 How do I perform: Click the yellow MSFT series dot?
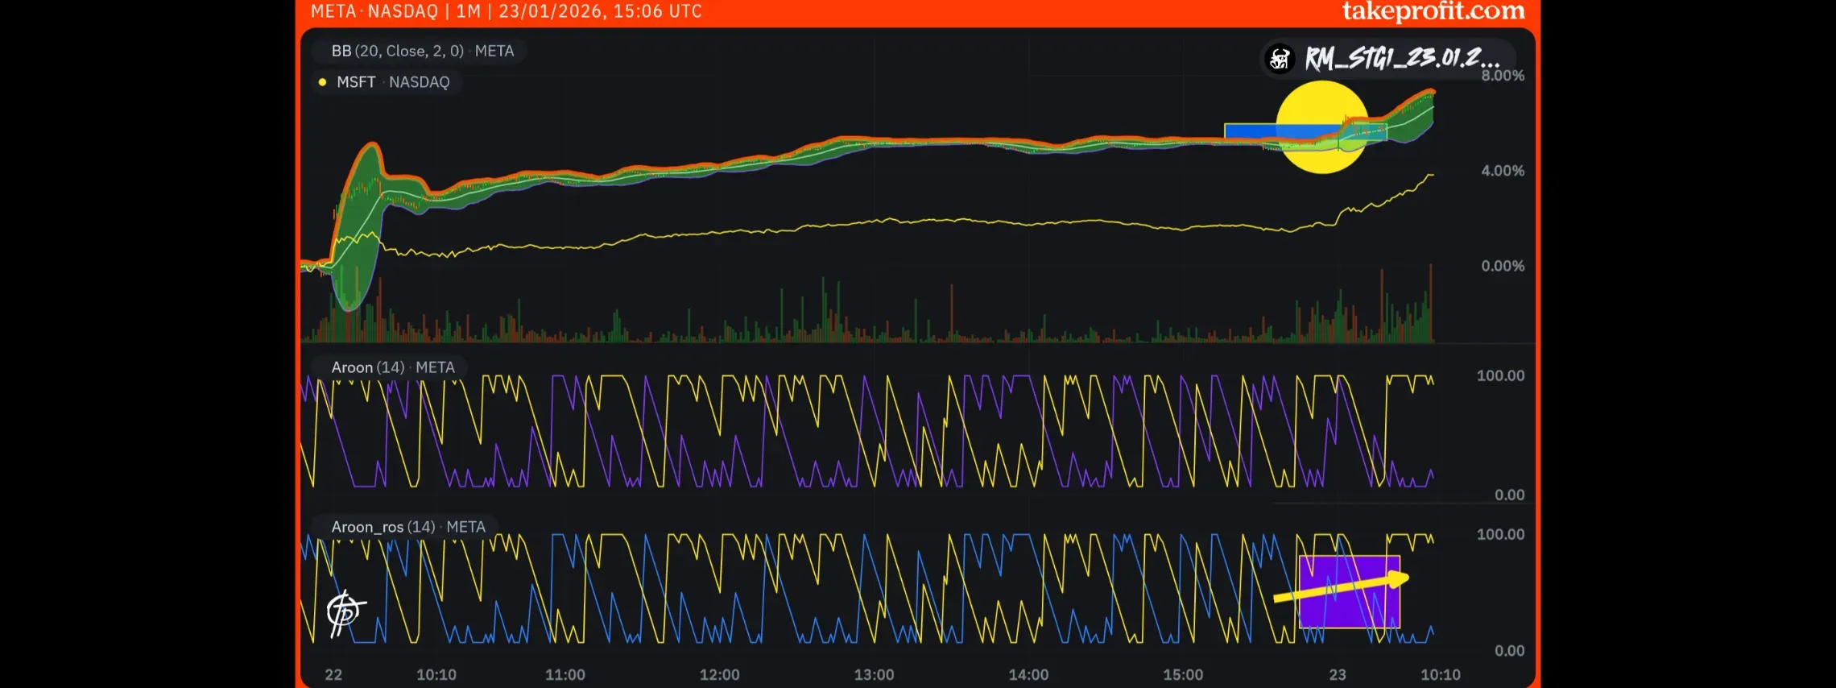[322, 82]
